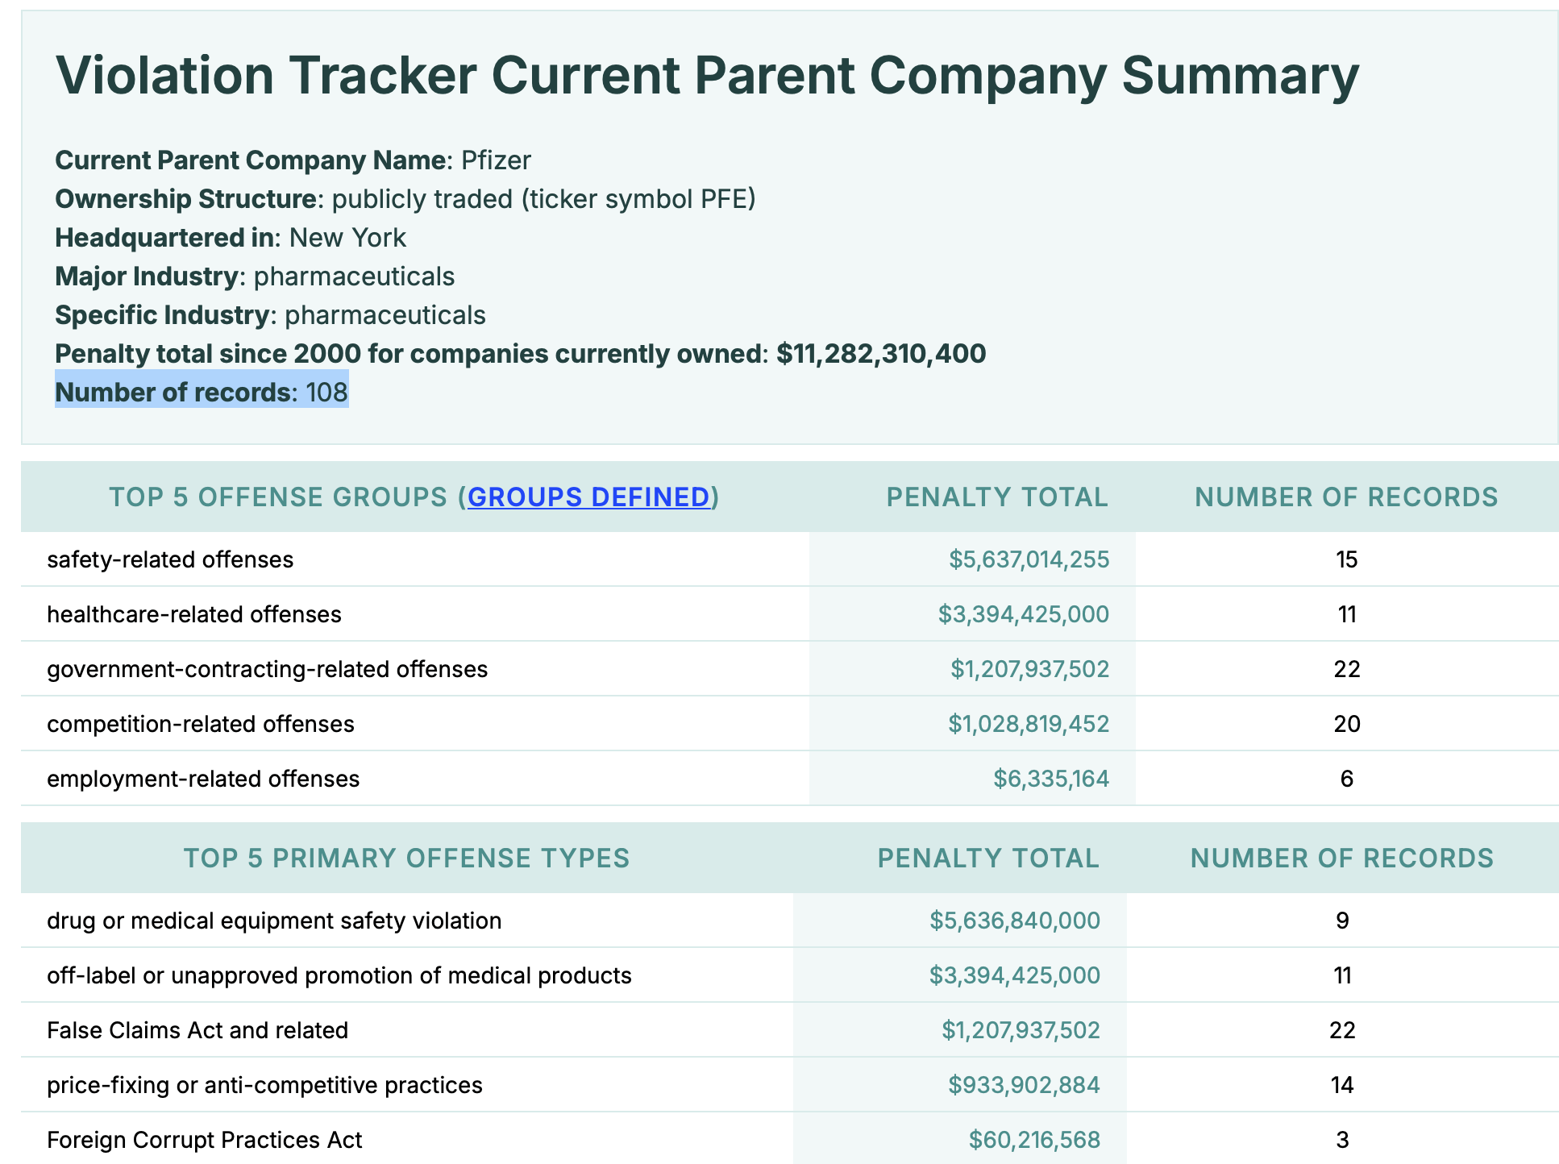Click the Major Industry label

[147, 276]
